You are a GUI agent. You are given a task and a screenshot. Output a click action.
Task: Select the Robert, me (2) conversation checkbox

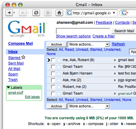tap(53, 87)
